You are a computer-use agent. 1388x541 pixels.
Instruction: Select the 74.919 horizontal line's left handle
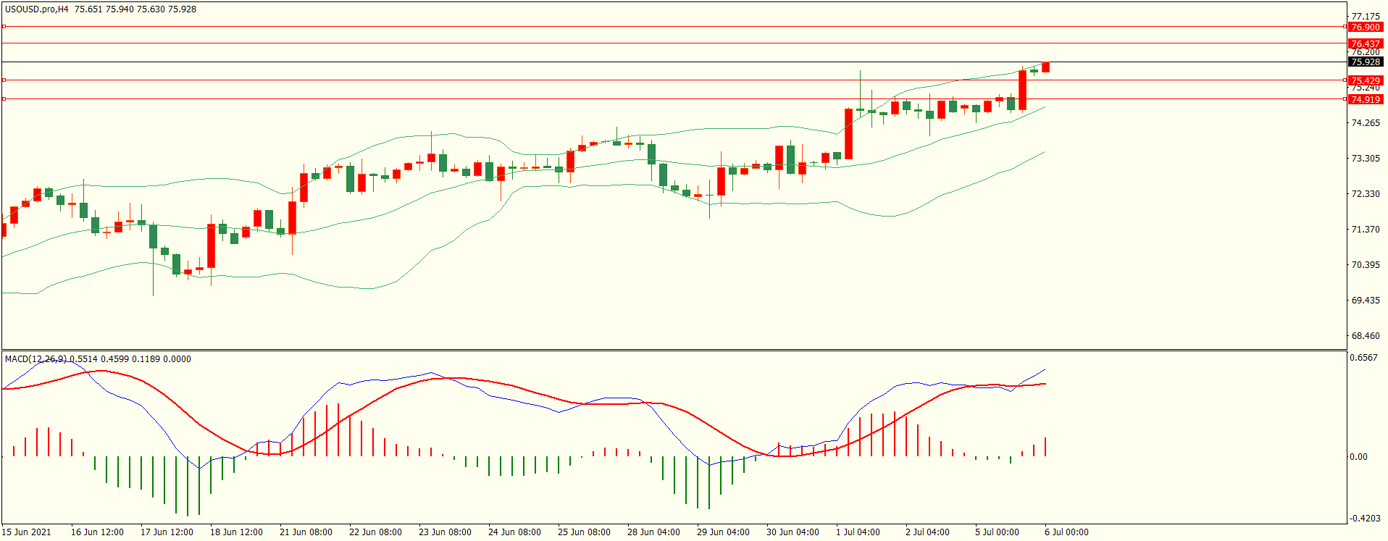[4, 99]
